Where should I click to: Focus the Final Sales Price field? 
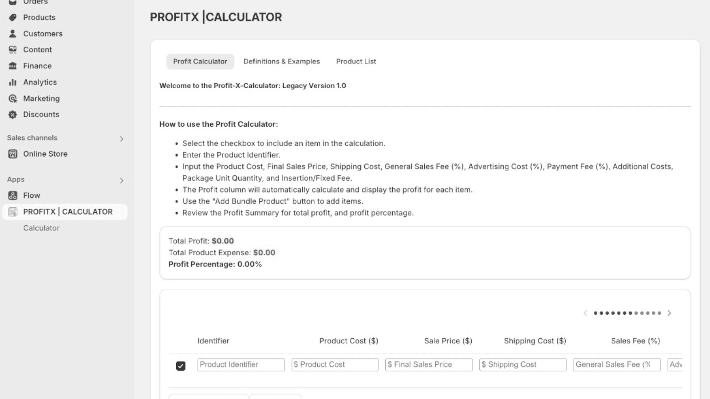pyautogui.click(x=429, y=364)
